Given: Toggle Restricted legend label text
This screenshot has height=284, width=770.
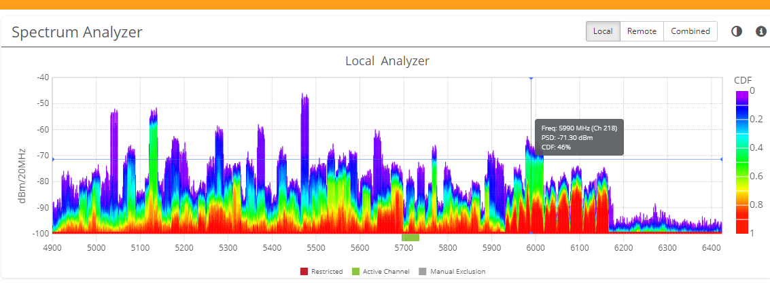Looking at the screenshot, I should pyautogui.click(x=327, y=272).
